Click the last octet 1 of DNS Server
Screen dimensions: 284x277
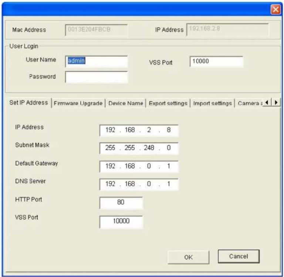point(169,184)
